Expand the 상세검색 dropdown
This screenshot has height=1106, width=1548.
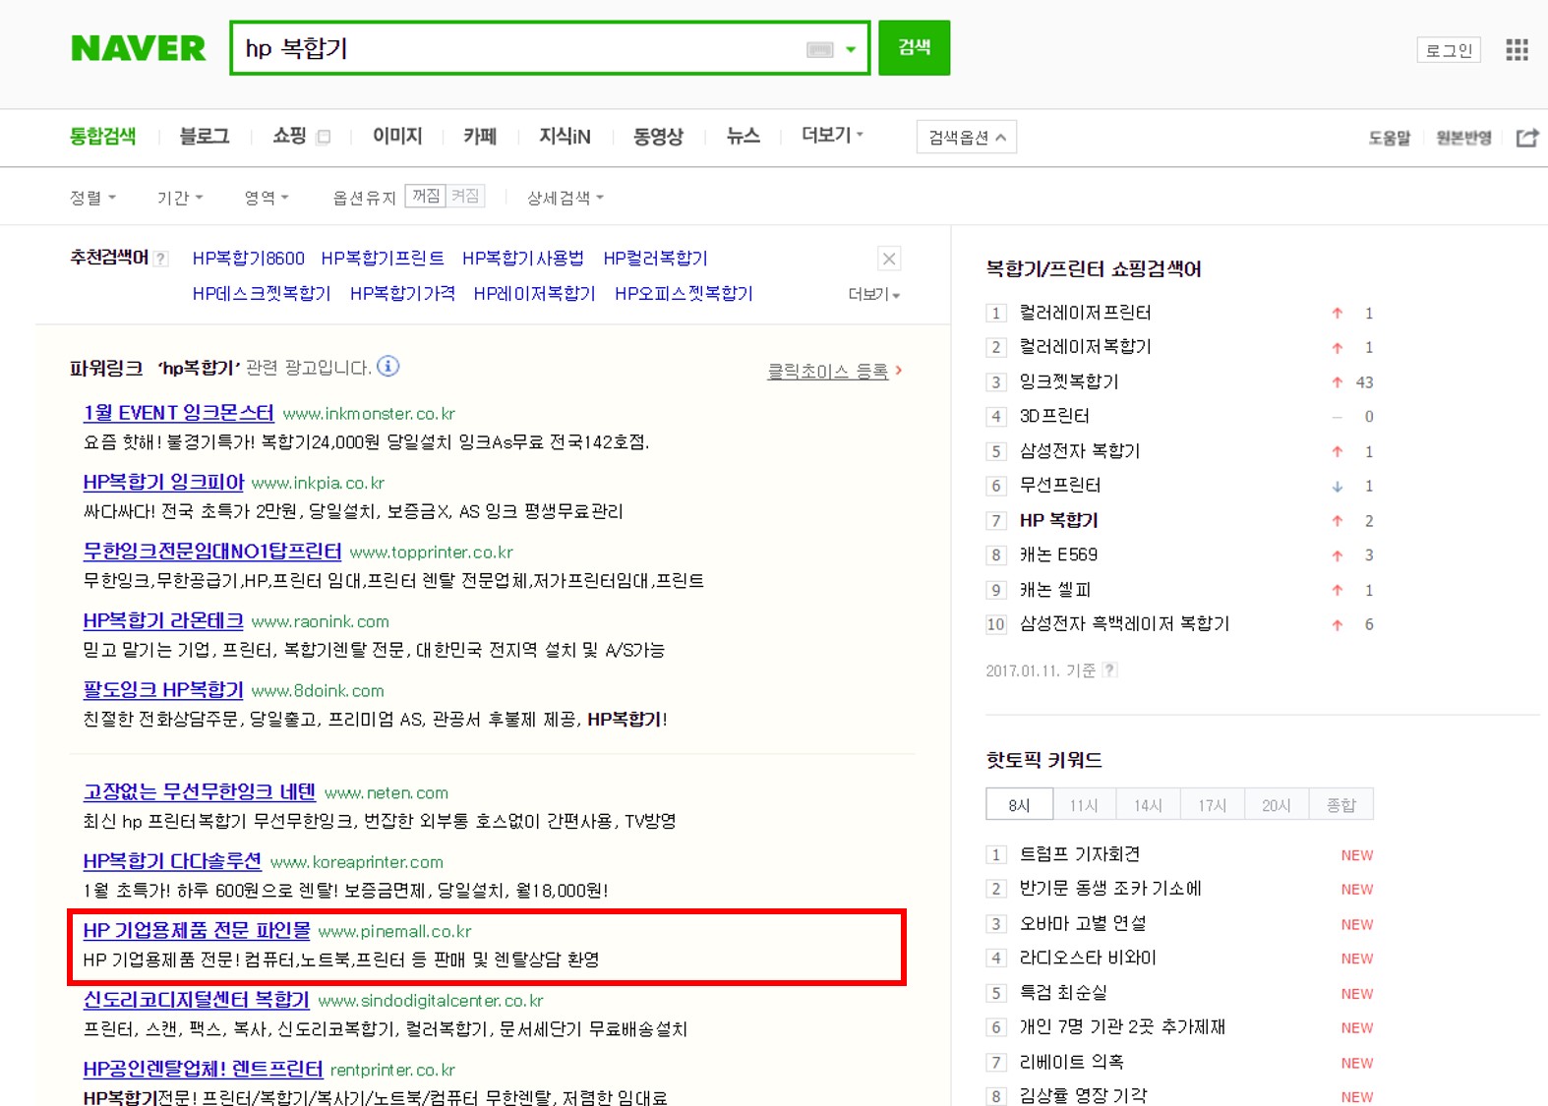pos(566,198)
